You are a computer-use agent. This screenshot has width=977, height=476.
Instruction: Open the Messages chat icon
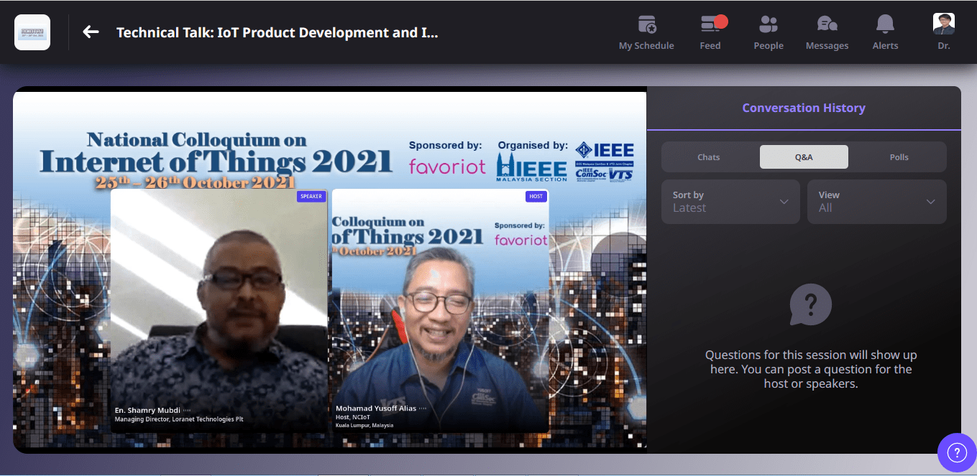point(827,32)
